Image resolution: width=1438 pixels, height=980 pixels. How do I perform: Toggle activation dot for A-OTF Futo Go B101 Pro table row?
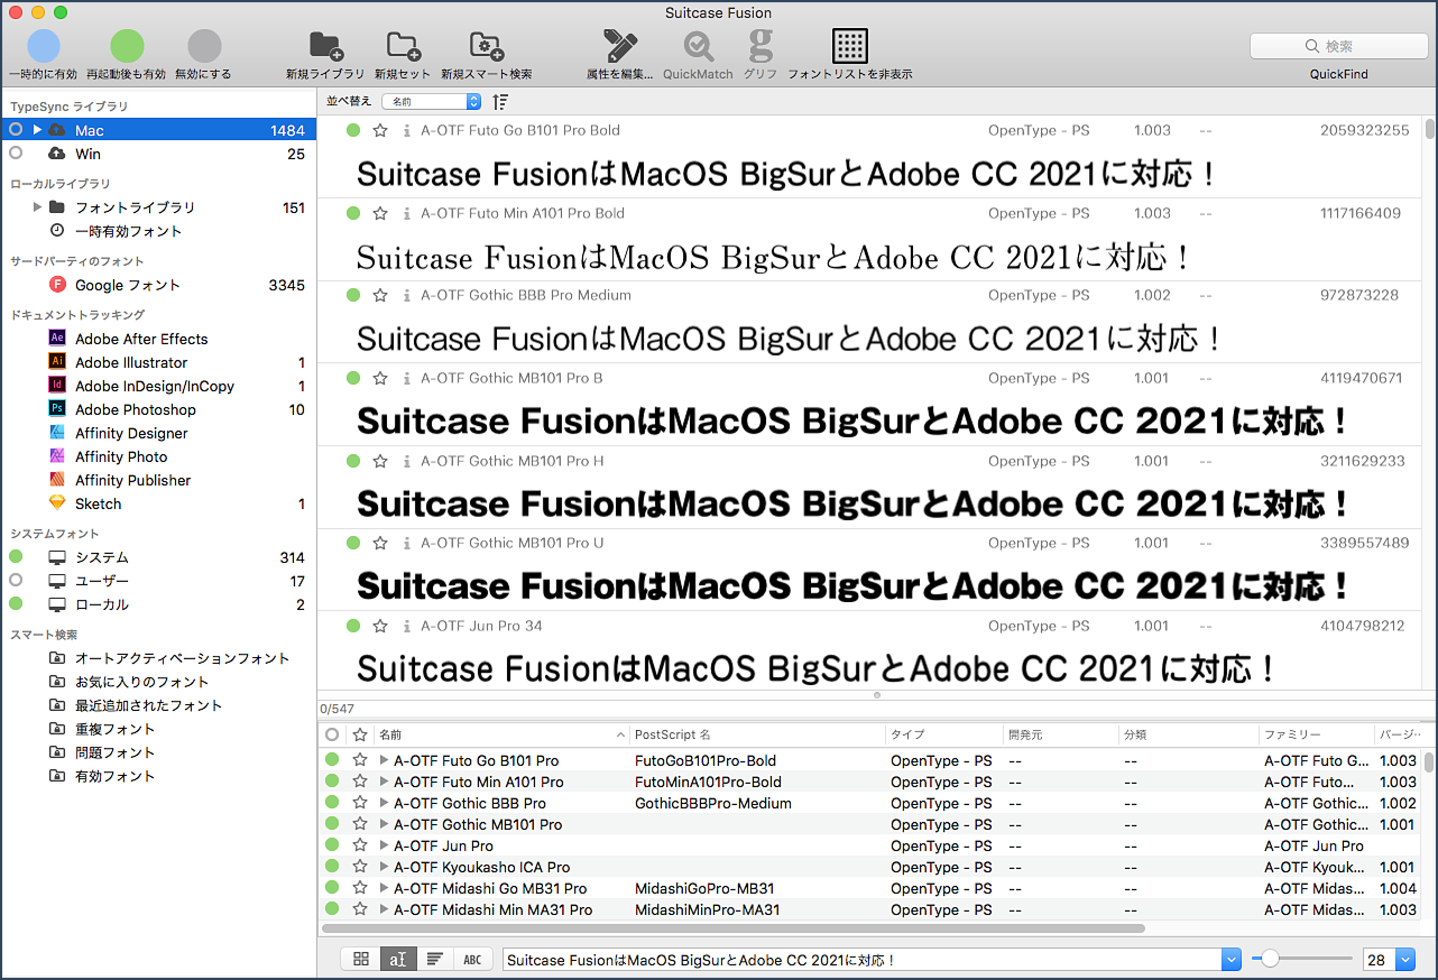[332, 759]
